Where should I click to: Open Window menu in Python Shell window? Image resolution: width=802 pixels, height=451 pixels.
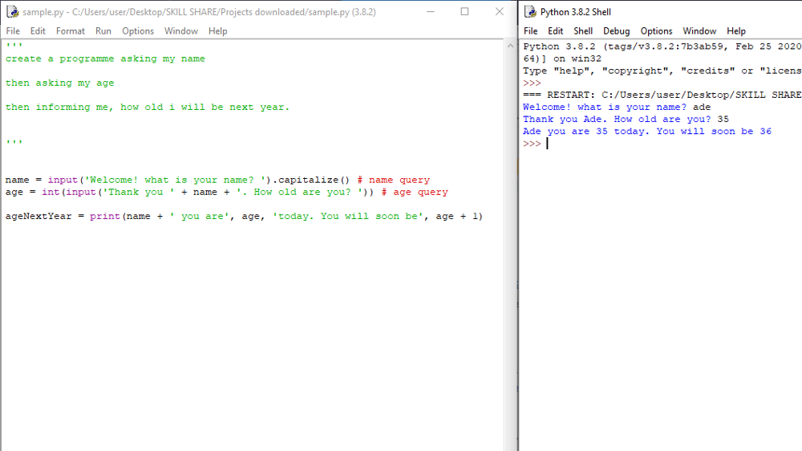pyautogui.click(x=699, y=31)
